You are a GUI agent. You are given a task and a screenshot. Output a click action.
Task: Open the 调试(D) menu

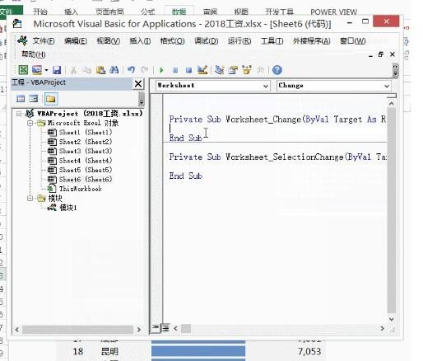pos(207,41)
